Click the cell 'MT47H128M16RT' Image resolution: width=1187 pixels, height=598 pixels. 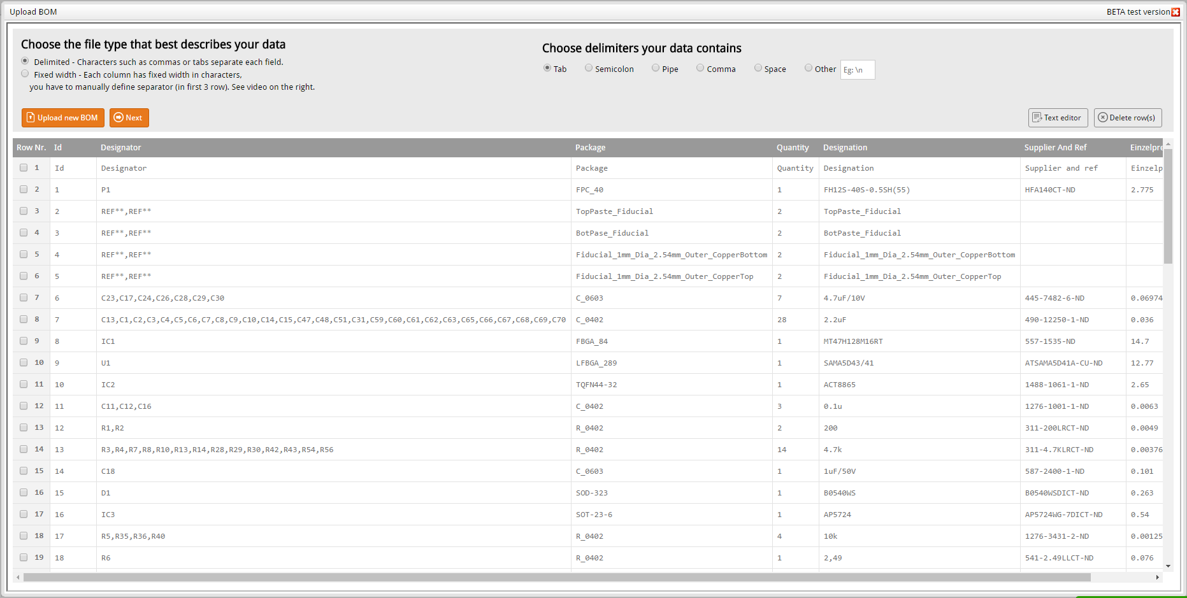pyautogui.click(x=919, y=341)
